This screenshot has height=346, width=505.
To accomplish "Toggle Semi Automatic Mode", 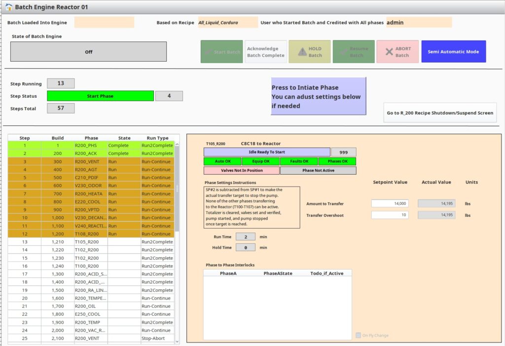I will point(453,51).
